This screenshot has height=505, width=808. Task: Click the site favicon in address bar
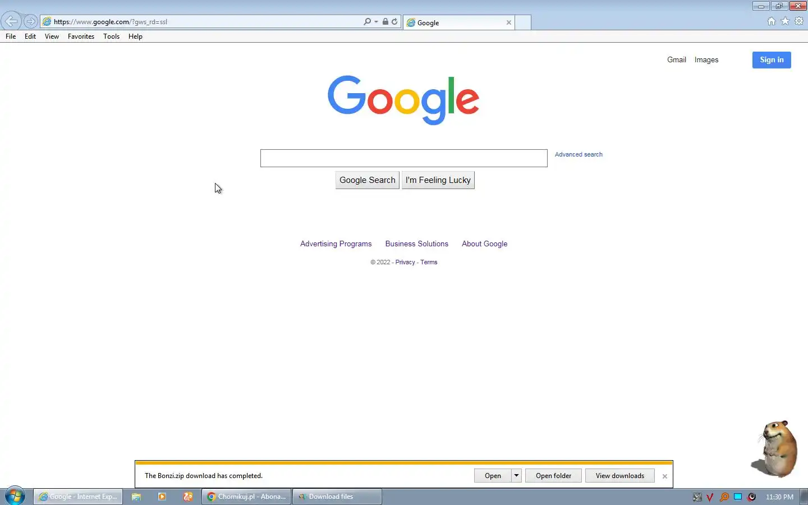[47, 22]
